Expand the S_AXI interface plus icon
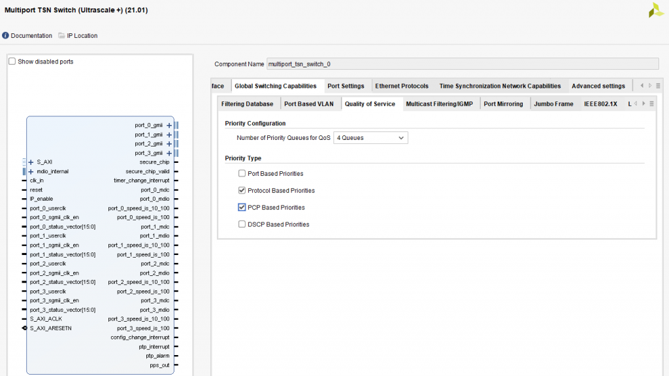This screenshot has width=669, height=376. [31, 162]
